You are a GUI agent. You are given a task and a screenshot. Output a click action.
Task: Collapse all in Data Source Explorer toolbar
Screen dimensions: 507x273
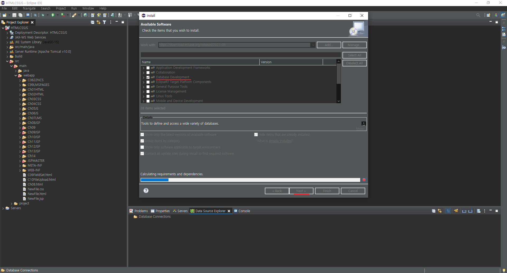434,211
